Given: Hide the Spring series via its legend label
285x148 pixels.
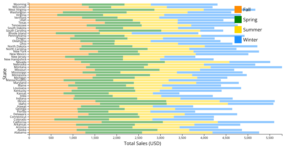Looking at the screenshot, I should click(250, 20).
